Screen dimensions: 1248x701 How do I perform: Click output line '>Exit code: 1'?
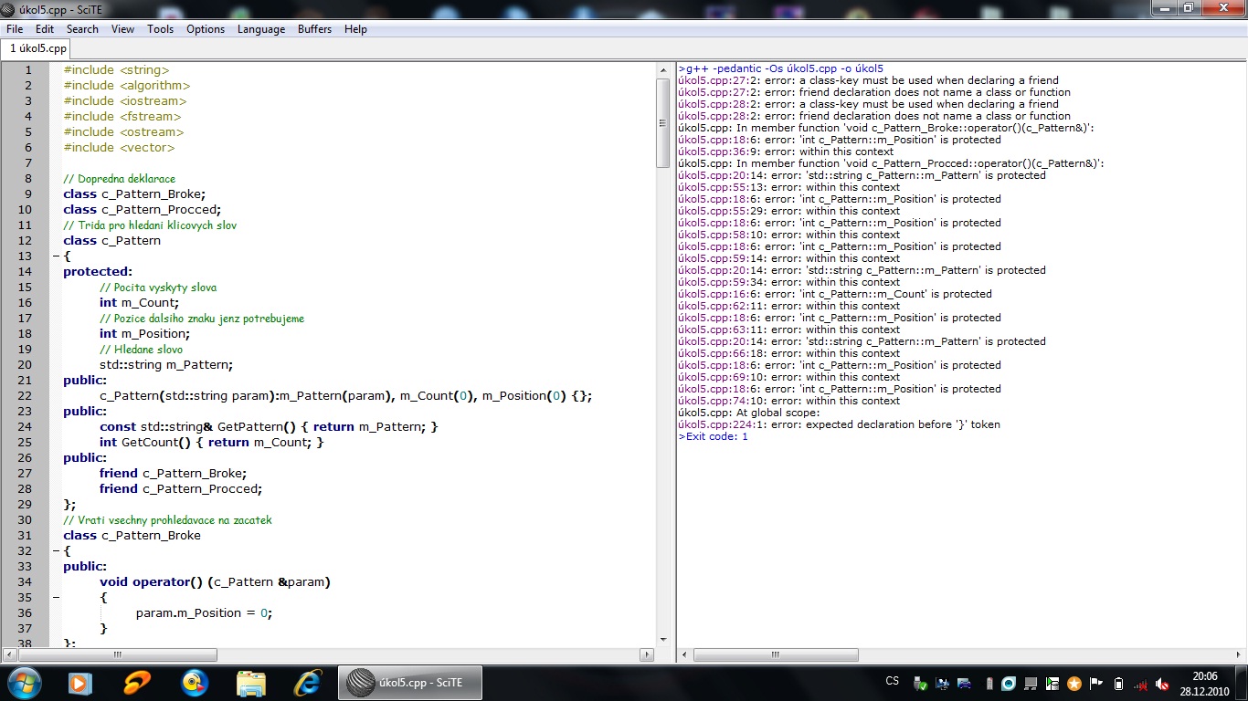point(713,436)
